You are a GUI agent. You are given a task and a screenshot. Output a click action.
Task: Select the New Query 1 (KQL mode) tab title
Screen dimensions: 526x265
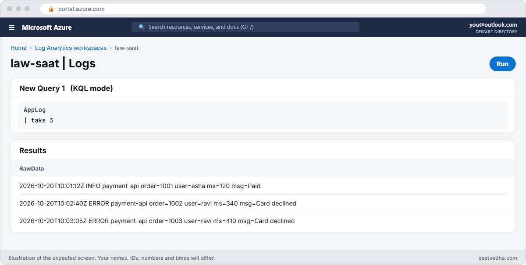66,88
